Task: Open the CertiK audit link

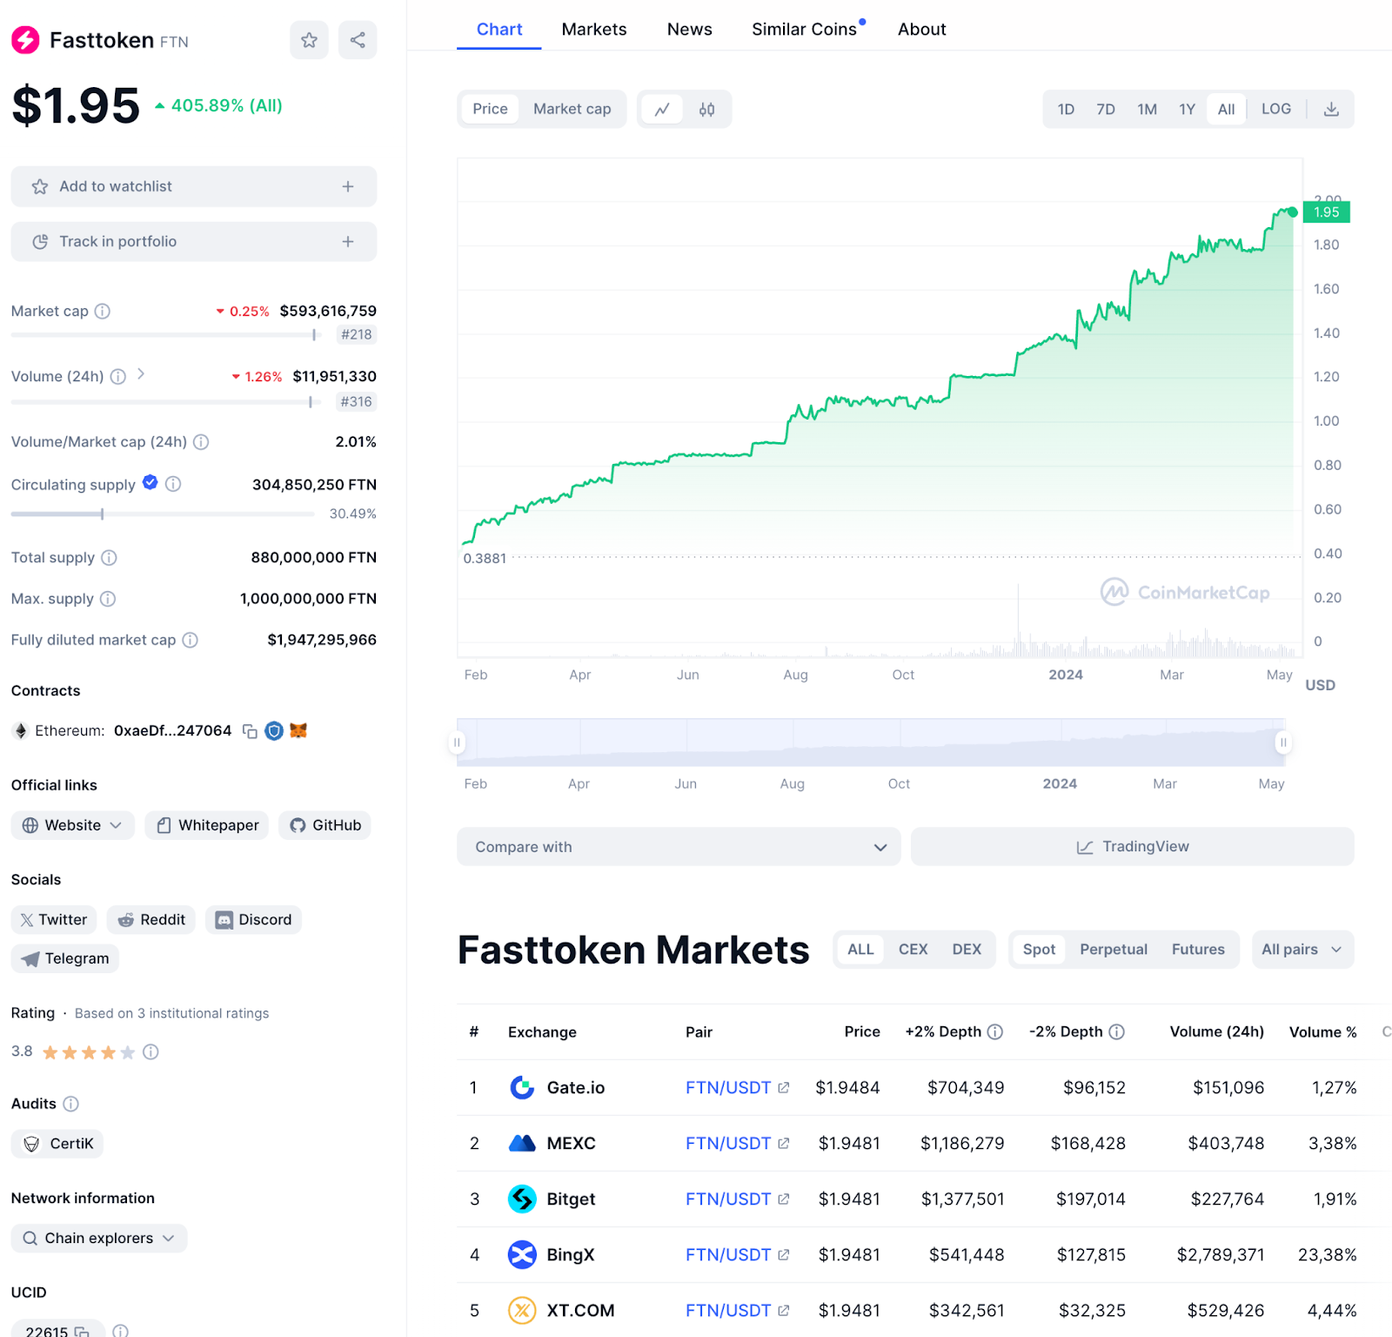Action: [x=57, y=1144]
